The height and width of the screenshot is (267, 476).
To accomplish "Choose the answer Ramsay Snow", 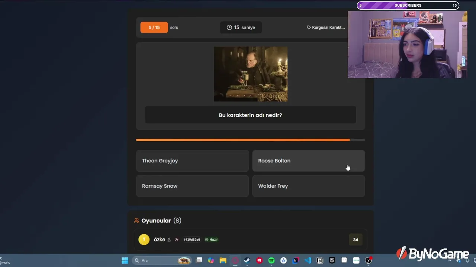I will (x=192, y=186).
